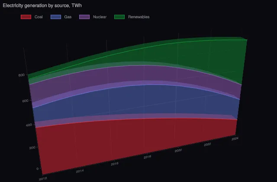Screen dimensions: 277x182
Task: Click the 2014 year axis label
Action: (80, 171)
